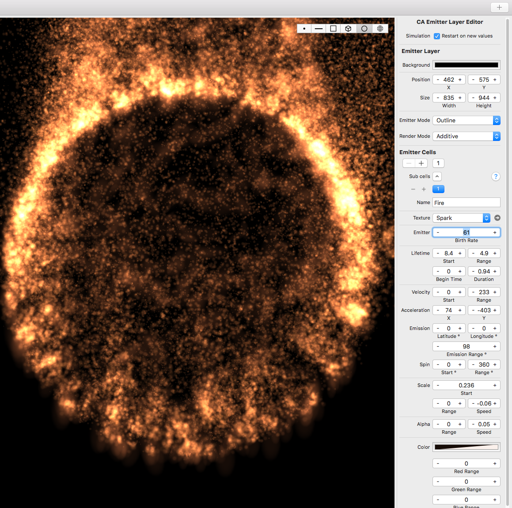Add a new emitter cell

[x=421, y=163]
